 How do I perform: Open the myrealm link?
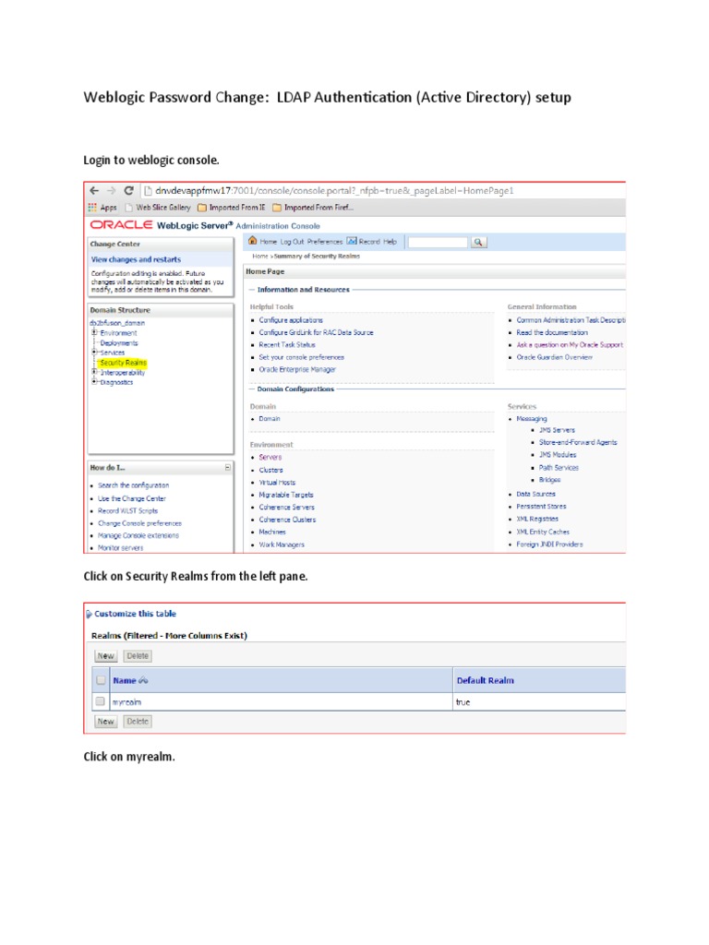[x=126, y=702]
